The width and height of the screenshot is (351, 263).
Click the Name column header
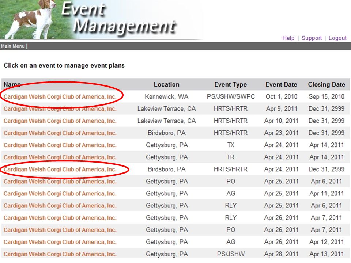(12, 84)
